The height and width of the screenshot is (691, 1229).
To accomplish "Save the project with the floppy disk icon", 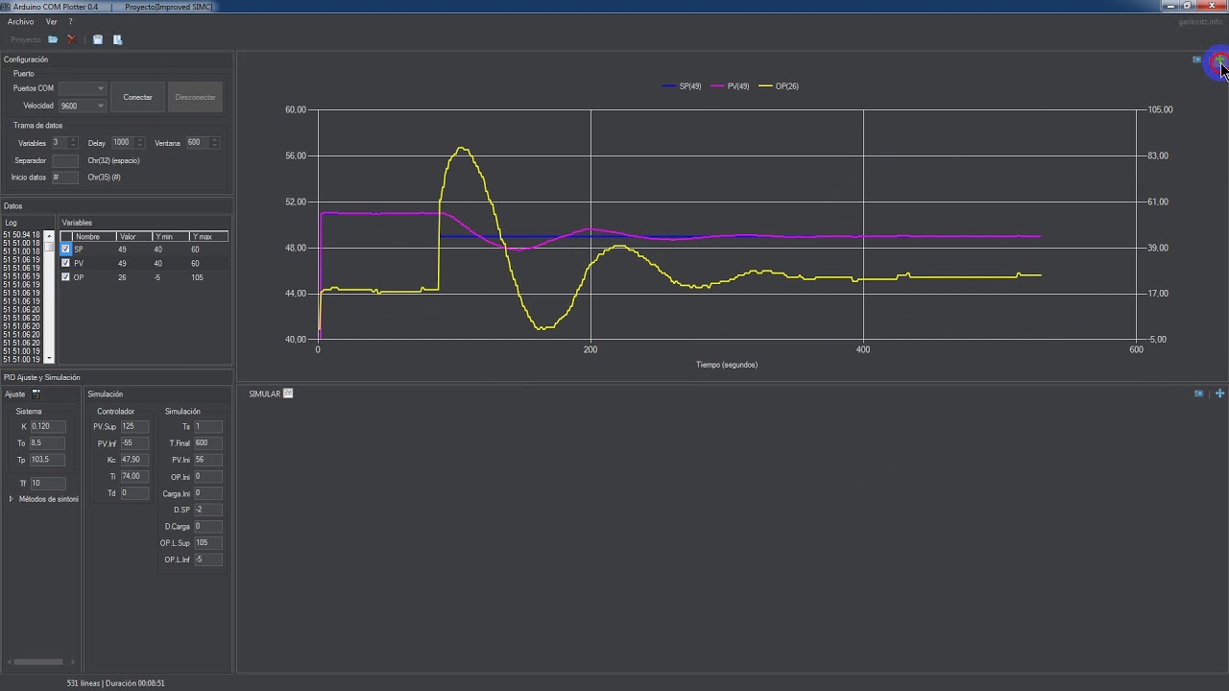I will (x=98, y=39).
